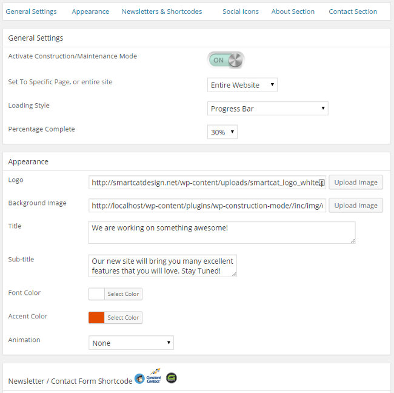Open the 30% percentage complete dropdown
The image size is (394, 393).
(222, 132)
